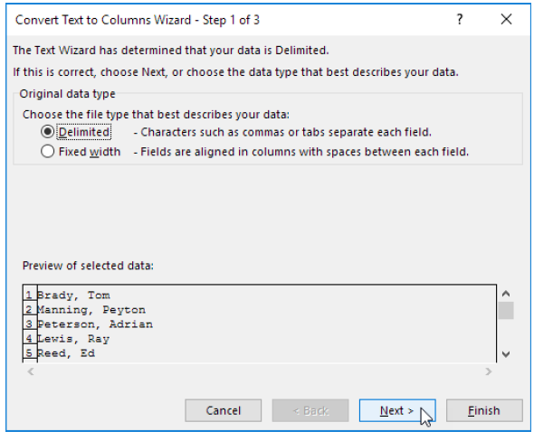Screen dimensions: 534x441
Task: Click the preview scroll up arrow
Action: tap(506, 294)
